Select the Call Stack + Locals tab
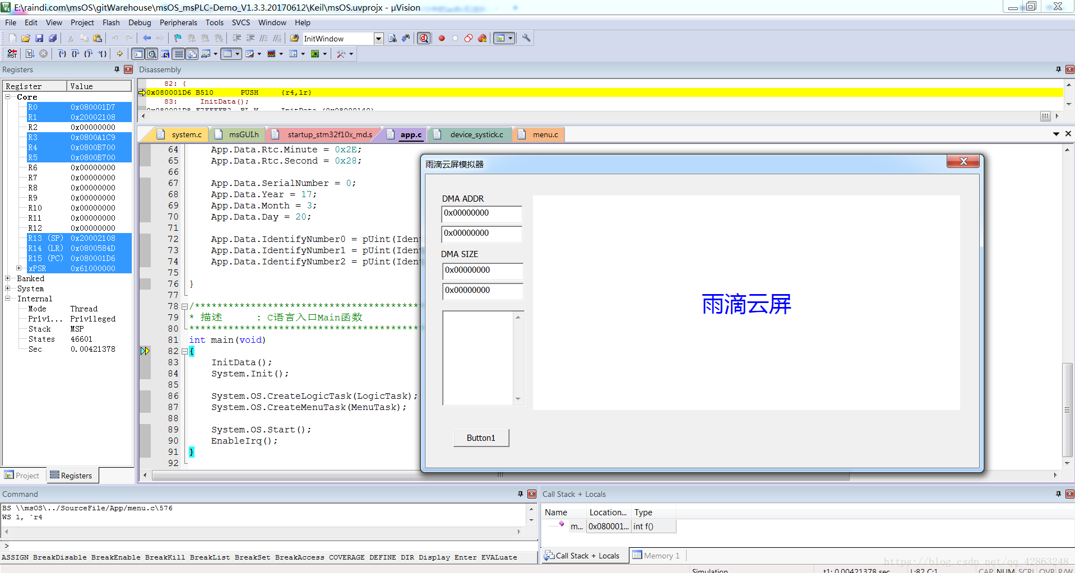The image size is (1075, 573). 582,556
